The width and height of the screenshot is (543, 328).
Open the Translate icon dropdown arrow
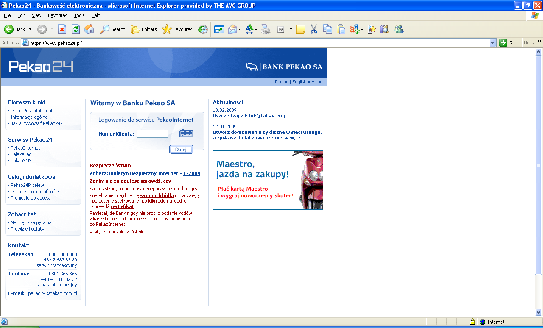coord(362,29)
